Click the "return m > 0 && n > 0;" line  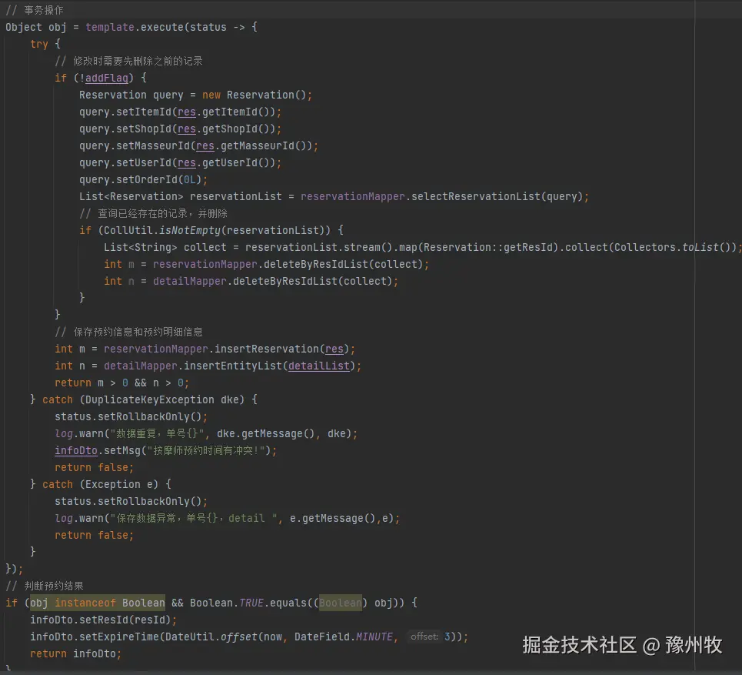pos(122,383)
